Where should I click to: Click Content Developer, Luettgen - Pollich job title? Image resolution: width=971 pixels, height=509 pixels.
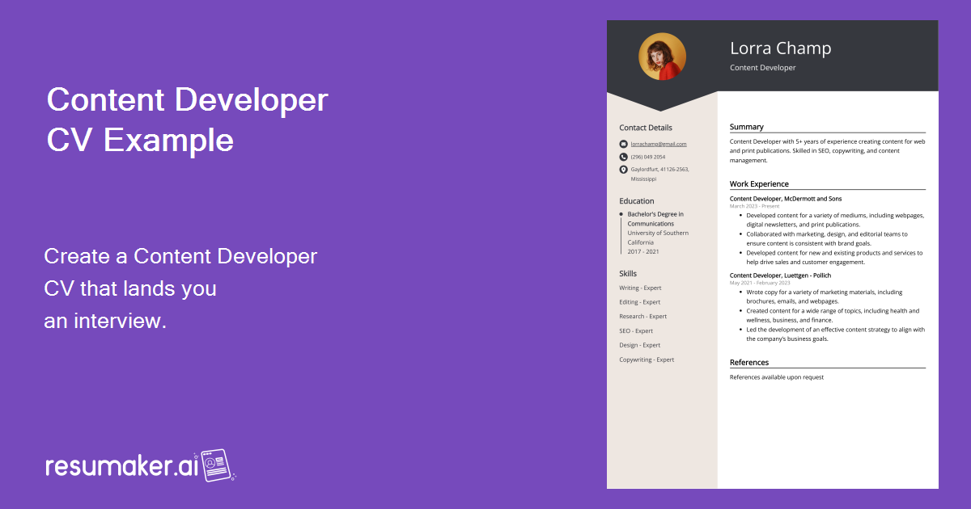pyautogui.click(x=782, y=276)
